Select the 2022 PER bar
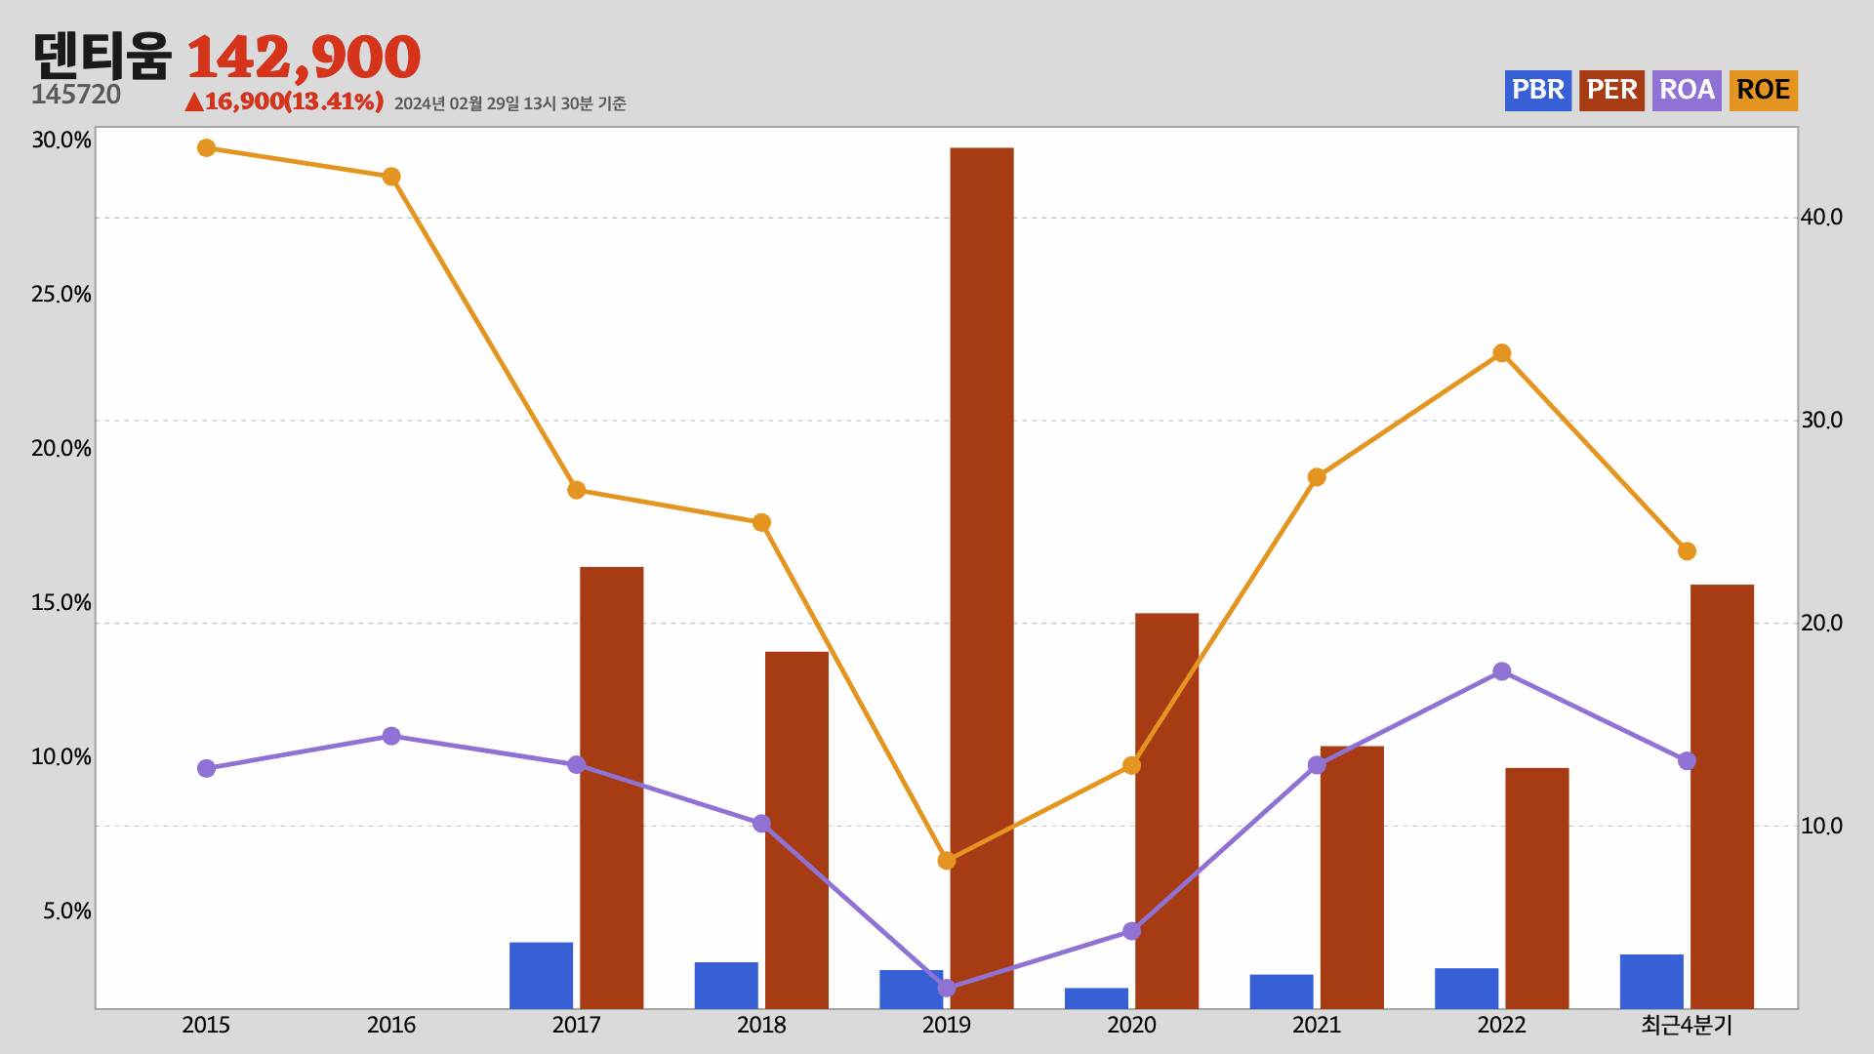 click(1537, 888)
